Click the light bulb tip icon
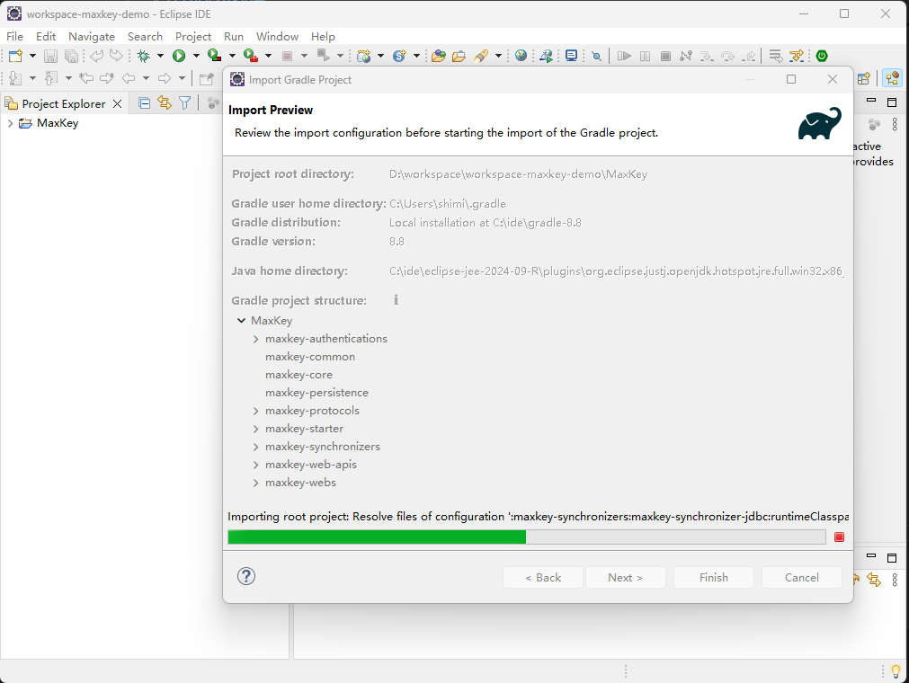909x683 pixels. [x=896, y=670]
